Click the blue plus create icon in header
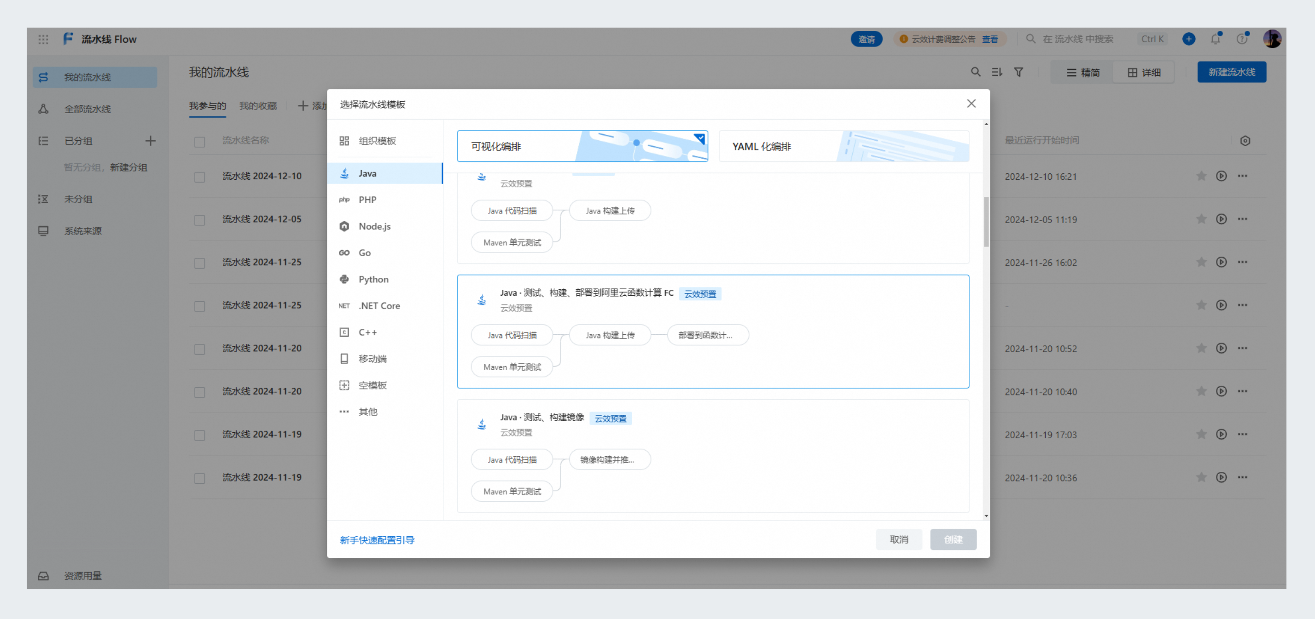This screenshot has height=619, width=1315. [x=1188, y=39]
